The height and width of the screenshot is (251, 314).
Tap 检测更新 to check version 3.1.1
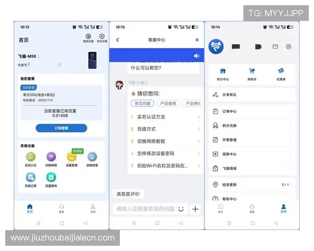252,185
